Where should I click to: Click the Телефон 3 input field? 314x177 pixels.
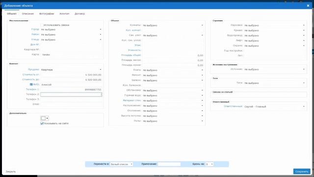pos(71,99)
